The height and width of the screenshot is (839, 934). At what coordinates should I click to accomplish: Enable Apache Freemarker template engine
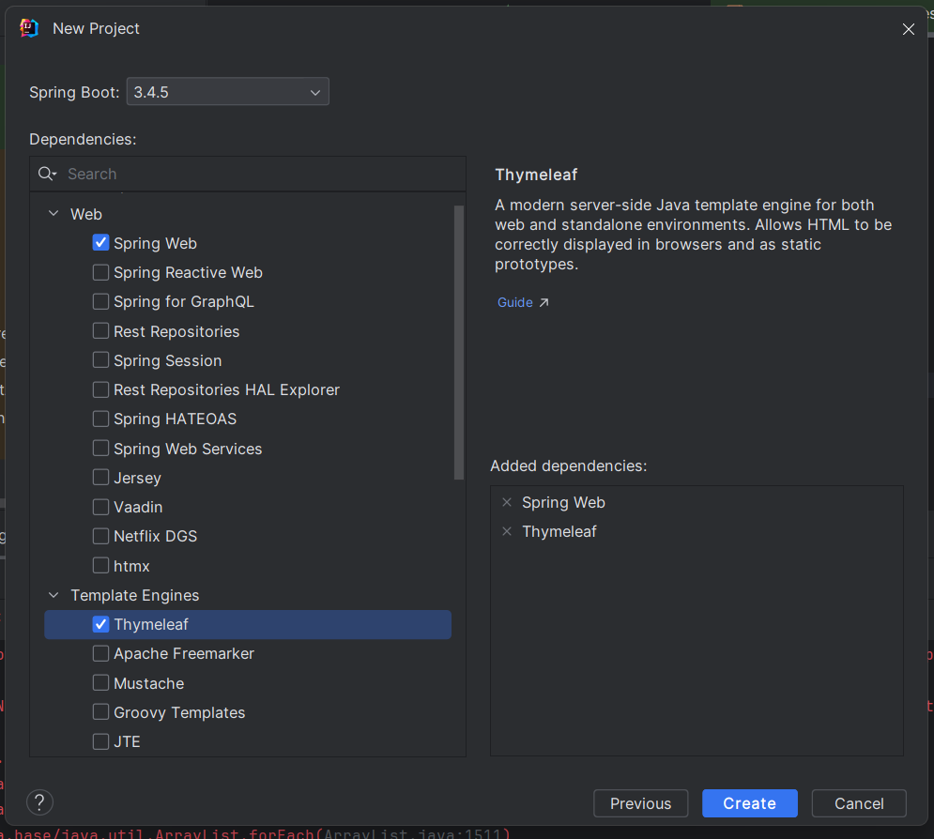[100, 653]
